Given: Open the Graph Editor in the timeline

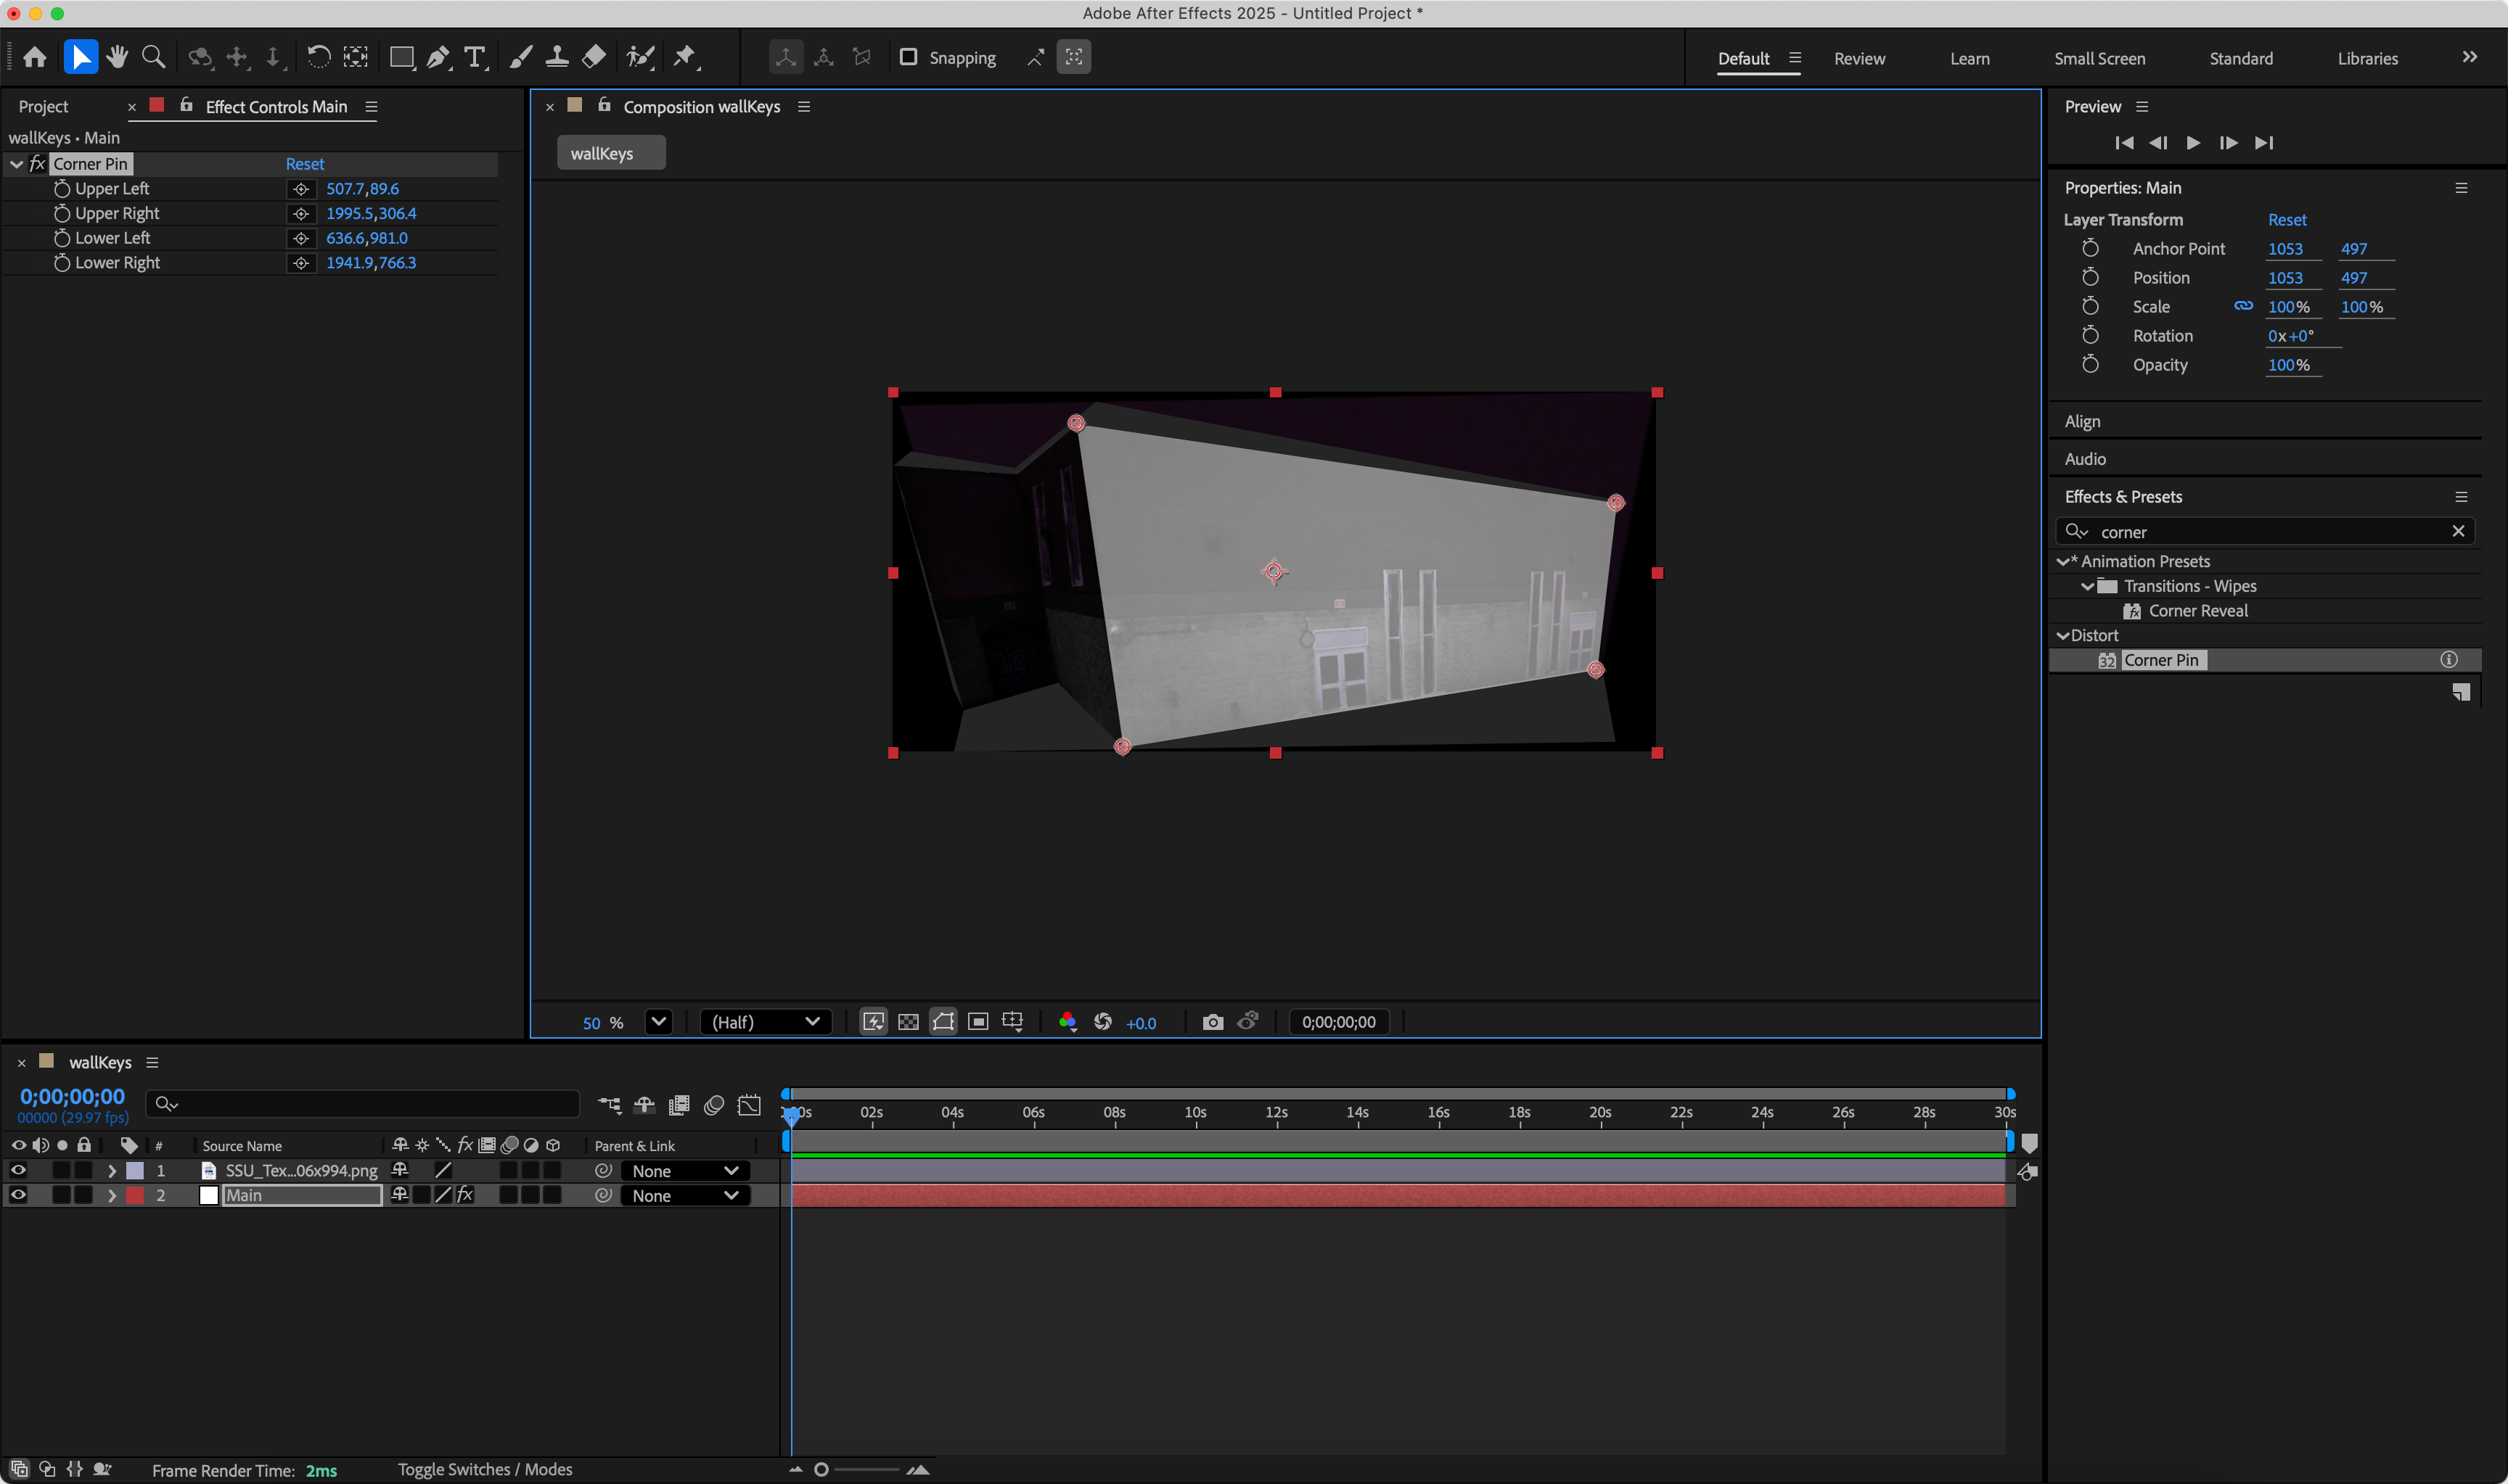Looking at the screenshot, I should click(x=750, y=1105).
